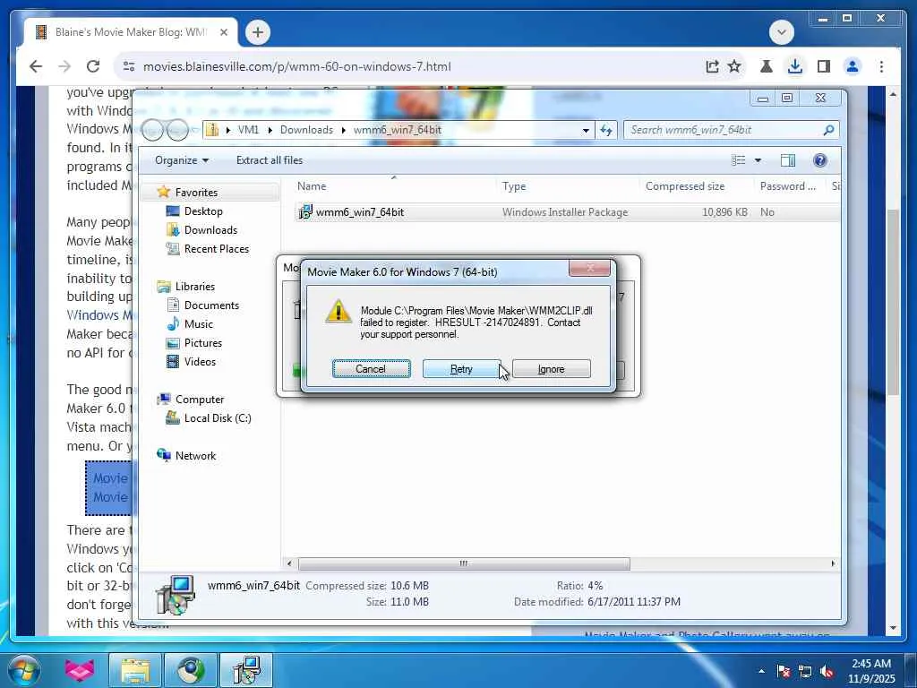Click Extract all files in Explorer toolbar
917x688 pixels.
pyautogui.click(x=270, y=160)
